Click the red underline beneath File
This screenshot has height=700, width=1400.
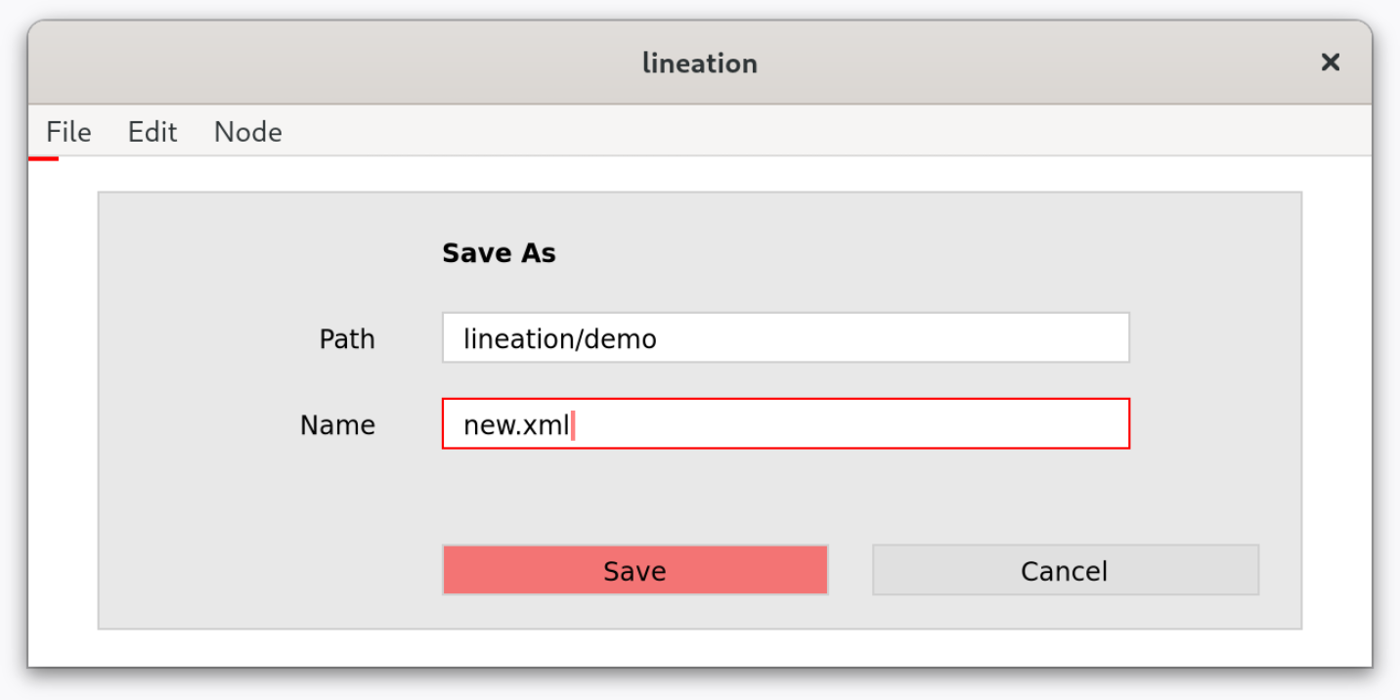(44, 157)
